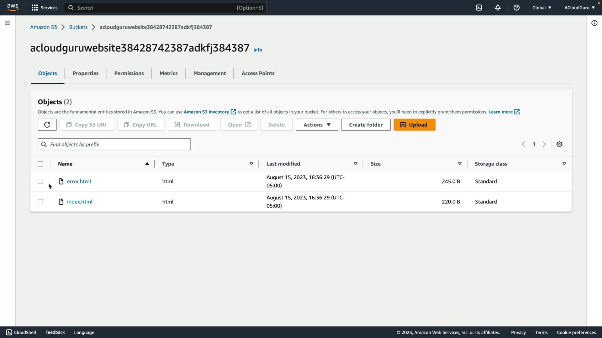Viewport: 602px width, 338px height.
Task: Open the hamburger side navigation menu
Action: pyautogui.click(x=8, y=23)
